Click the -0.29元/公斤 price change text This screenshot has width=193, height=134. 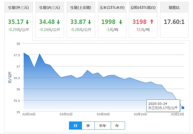pos(19,30)
